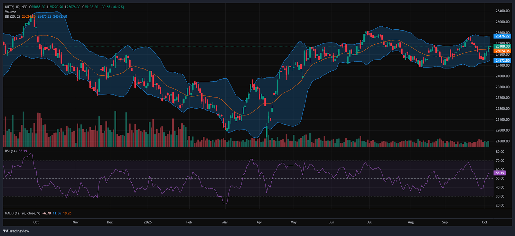Click the Oct 2024 marker on time axis

36,222
